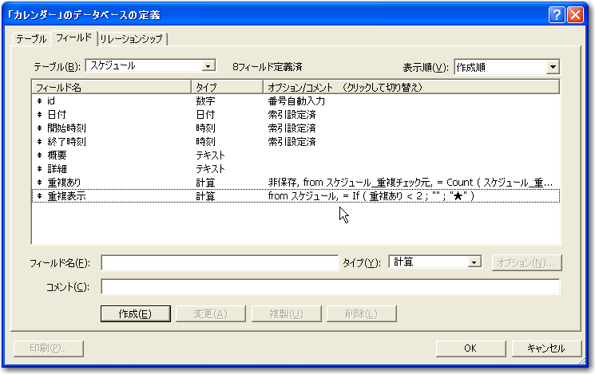Switch to the リレーションシップ tab
This screenshot has height=374, width=595.
click(x=133, y=39)
